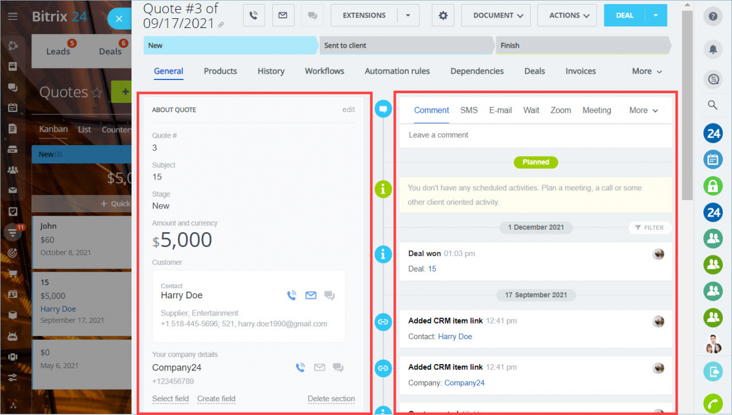Screen dimensions: 732x415
Task: Click the Create field link
Action: click(216, 398)
